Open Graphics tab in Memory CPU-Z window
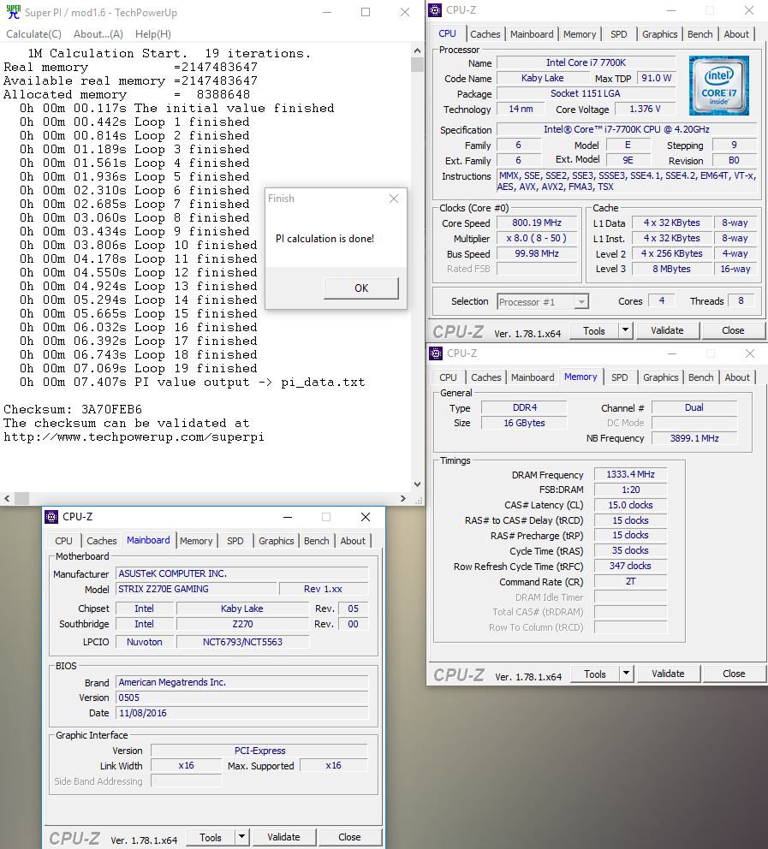 coord(660,377)
